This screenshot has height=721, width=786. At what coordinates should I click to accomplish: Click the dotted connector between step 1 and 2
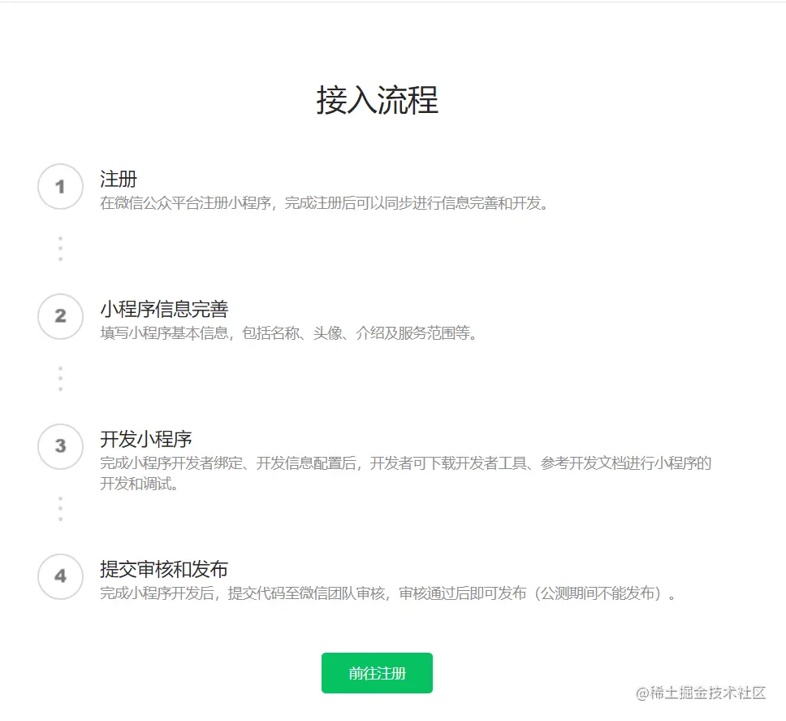[60, 247]
